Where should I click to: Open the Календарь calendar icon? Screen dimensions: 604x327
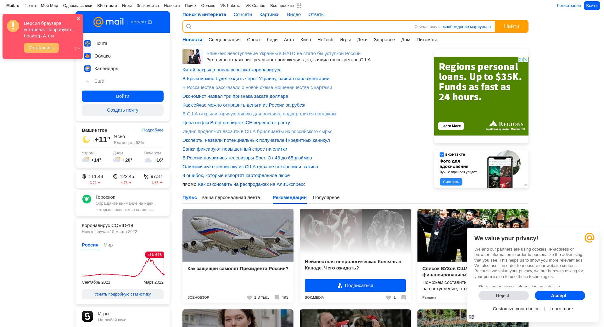87,69
